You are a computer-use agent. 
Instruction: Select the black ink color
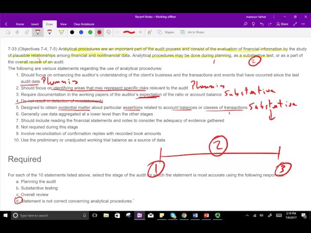[72, 33]
